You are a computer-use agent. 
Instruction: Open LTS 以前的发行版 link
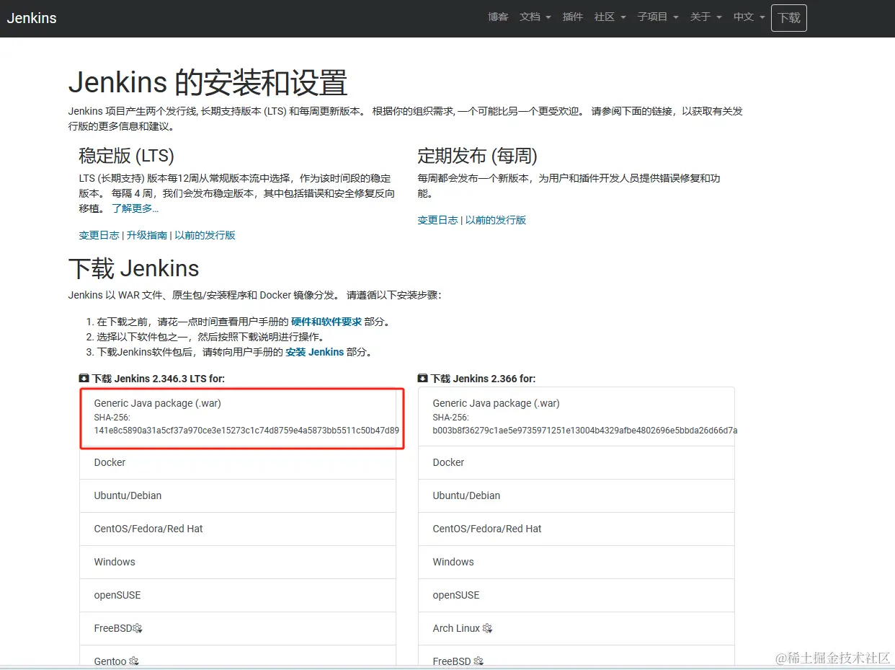click(205, 235)
